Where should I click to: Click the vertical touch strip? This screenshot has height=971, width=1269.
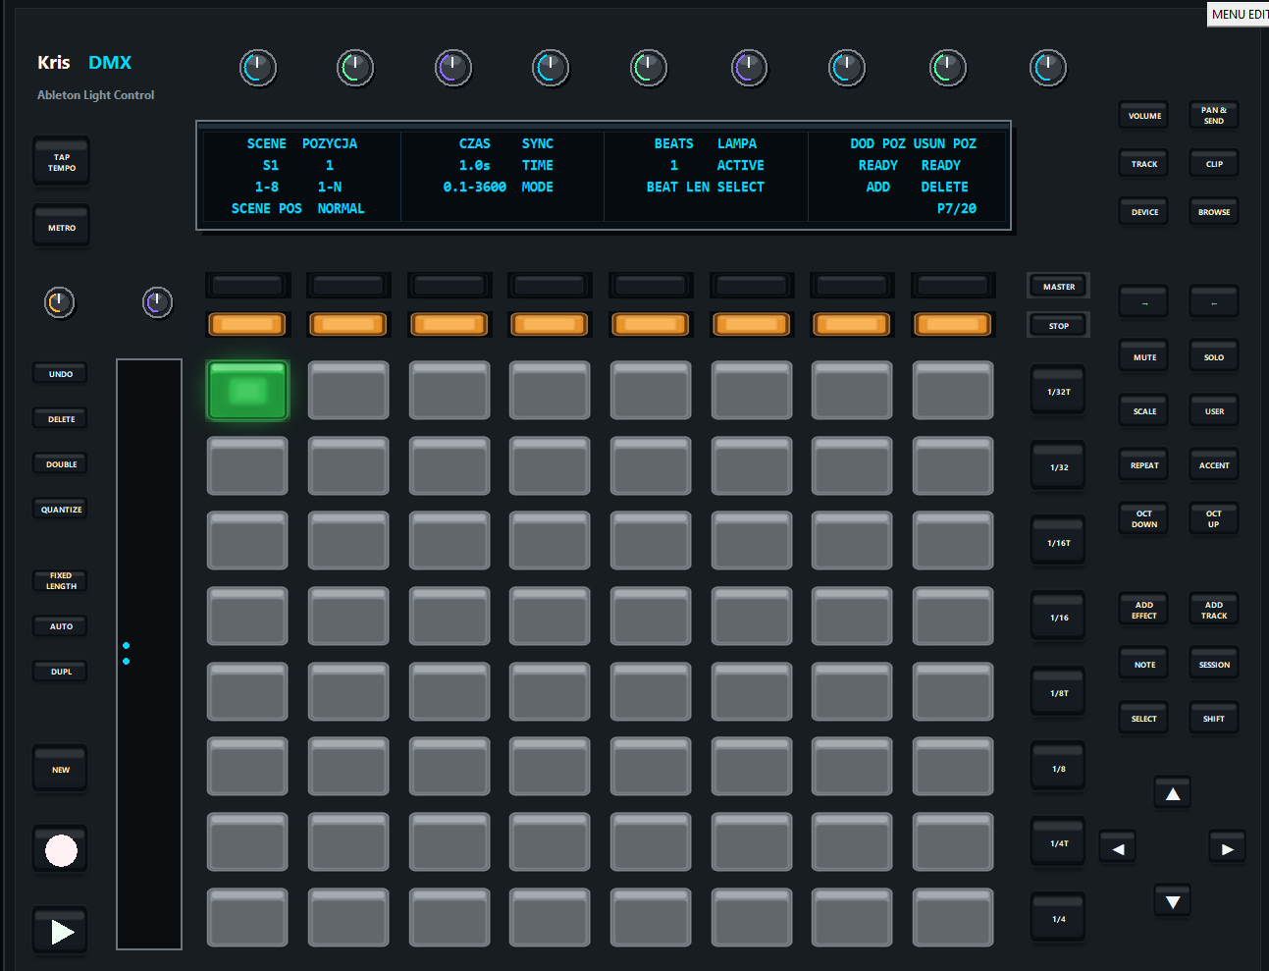(149, 654)
